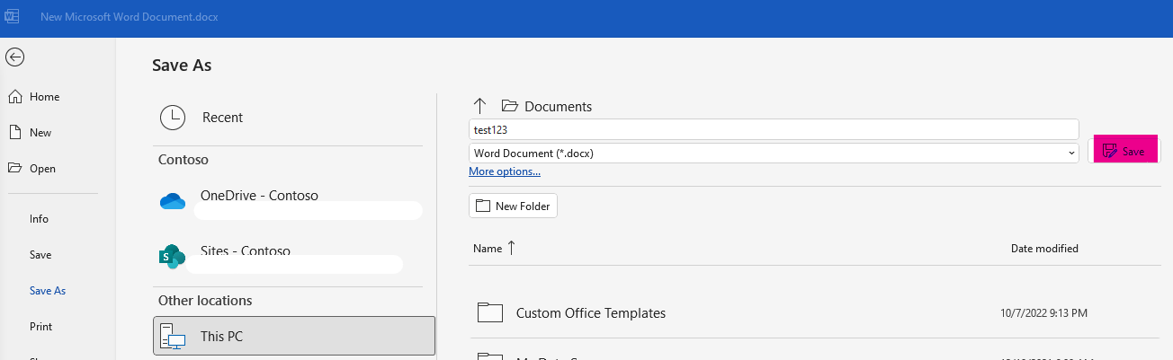
Task: Click the Word logo in title bar
Action: [x=13, y=17]
